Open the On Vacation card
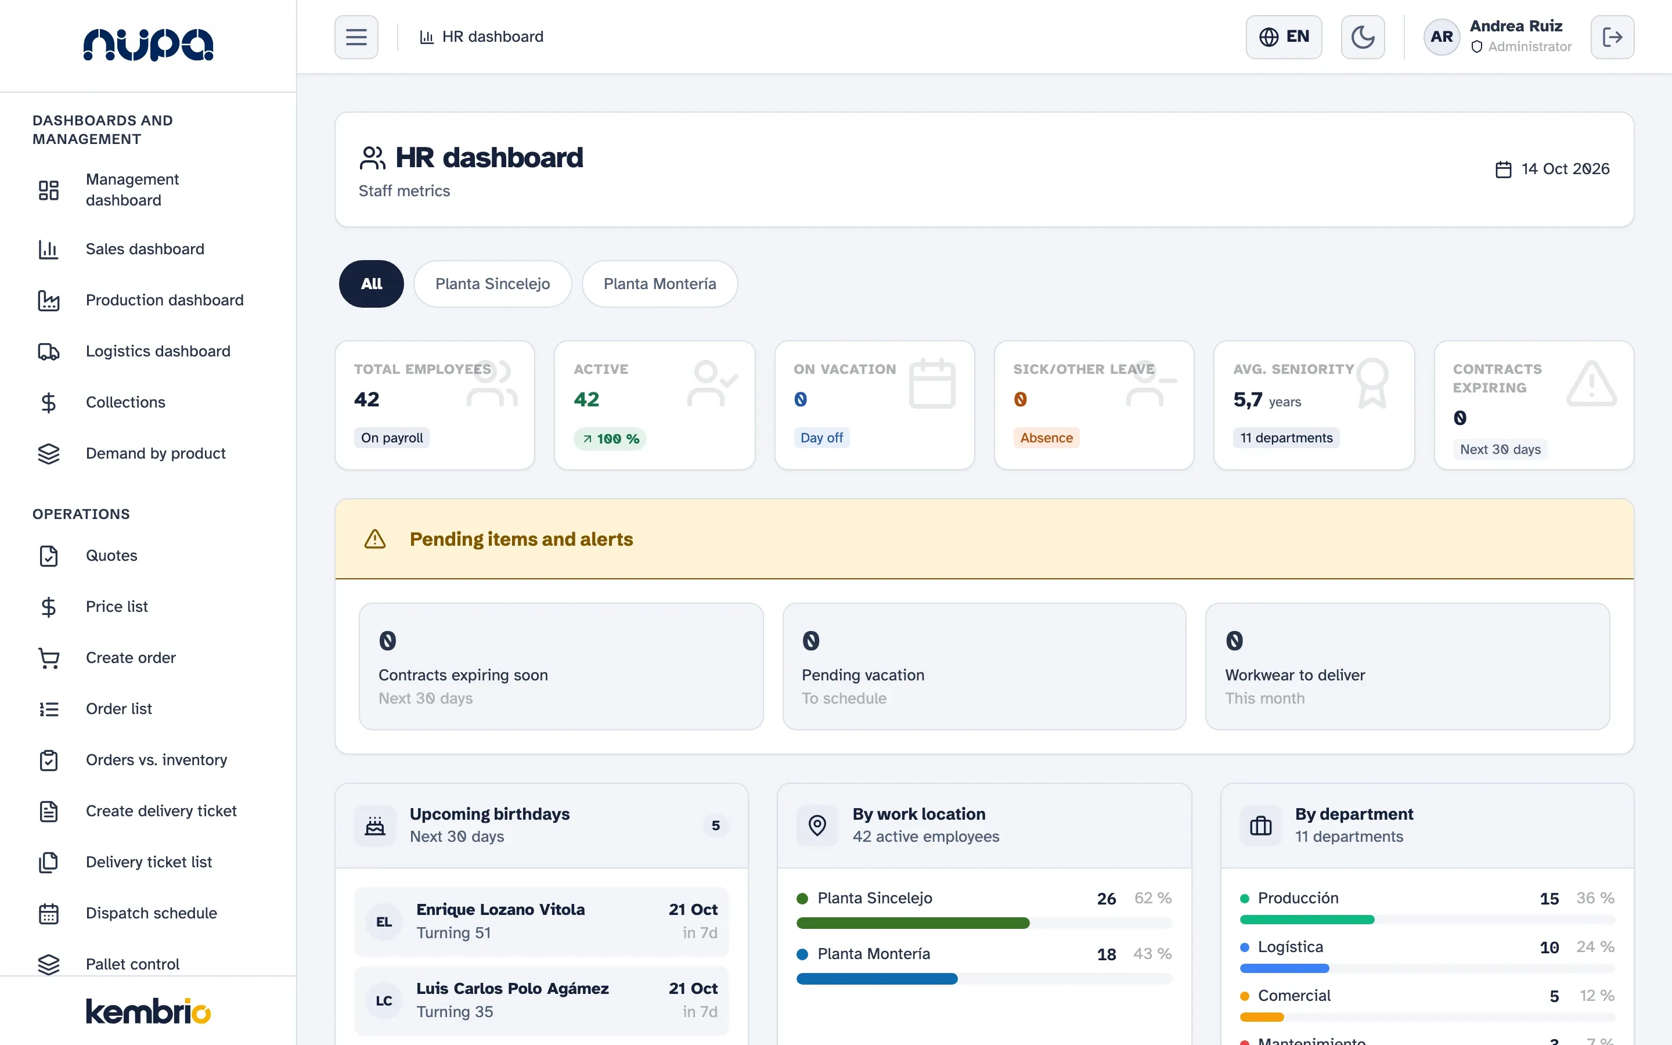The width and height of the screenshot is (1672, 1045). 874,405
